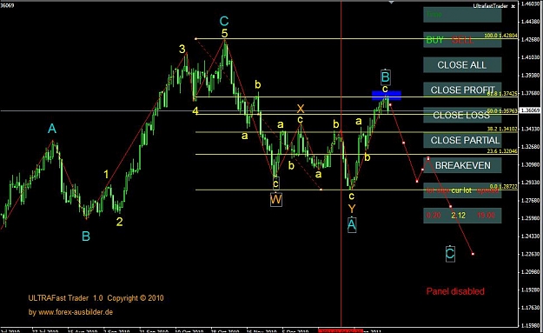Click the lot size cur lot spread header
The width and height of the screenshot is (543, 333).
tap(462, 190)
